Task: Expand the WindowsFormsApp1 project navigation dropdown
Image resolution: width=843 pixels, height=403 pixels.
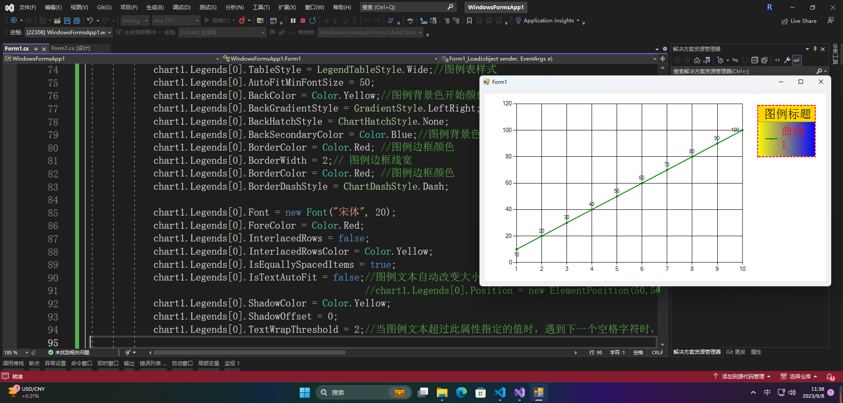Action: (x=112, y=58)
